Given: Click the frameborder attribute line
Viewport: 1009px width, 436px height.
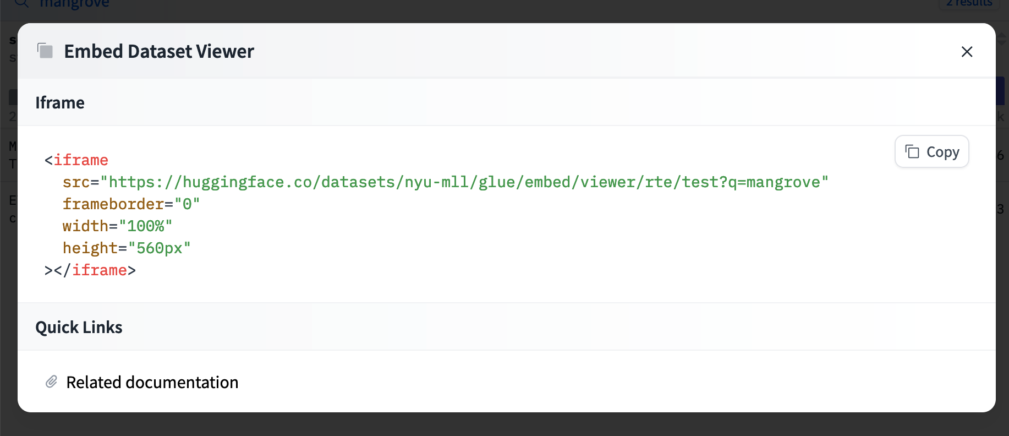Looking at the screenshot, I should 131,204.
